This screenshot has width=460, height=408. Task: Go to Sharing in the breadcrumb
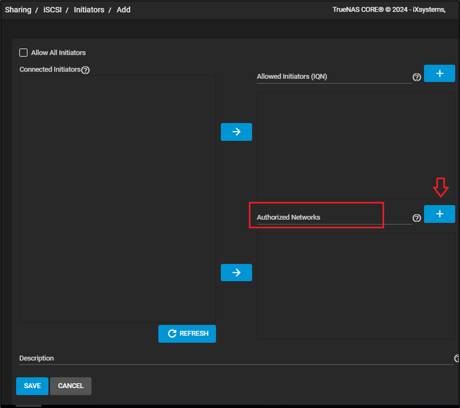[x=18, y=10]
